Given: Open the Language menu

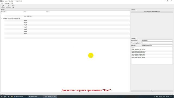Looking at the screenshot, I should pos(7,3).
